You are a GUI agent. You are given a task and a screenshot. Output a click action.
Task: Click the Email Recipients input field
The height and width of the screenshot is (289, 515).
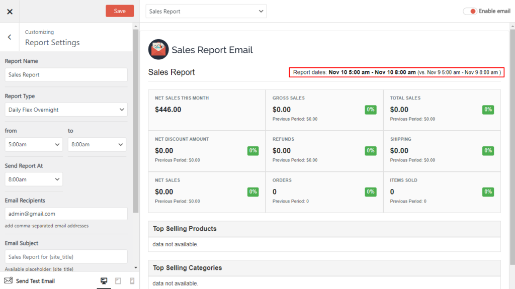coord(66,214)
